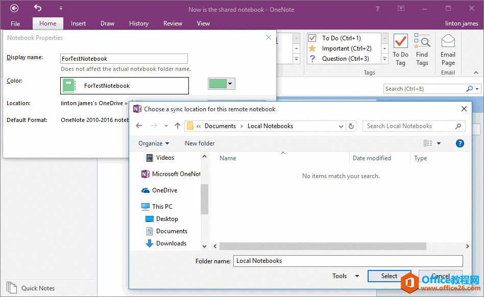
Task: Select OneDrive in navigation pane
Action: (164, 190)
